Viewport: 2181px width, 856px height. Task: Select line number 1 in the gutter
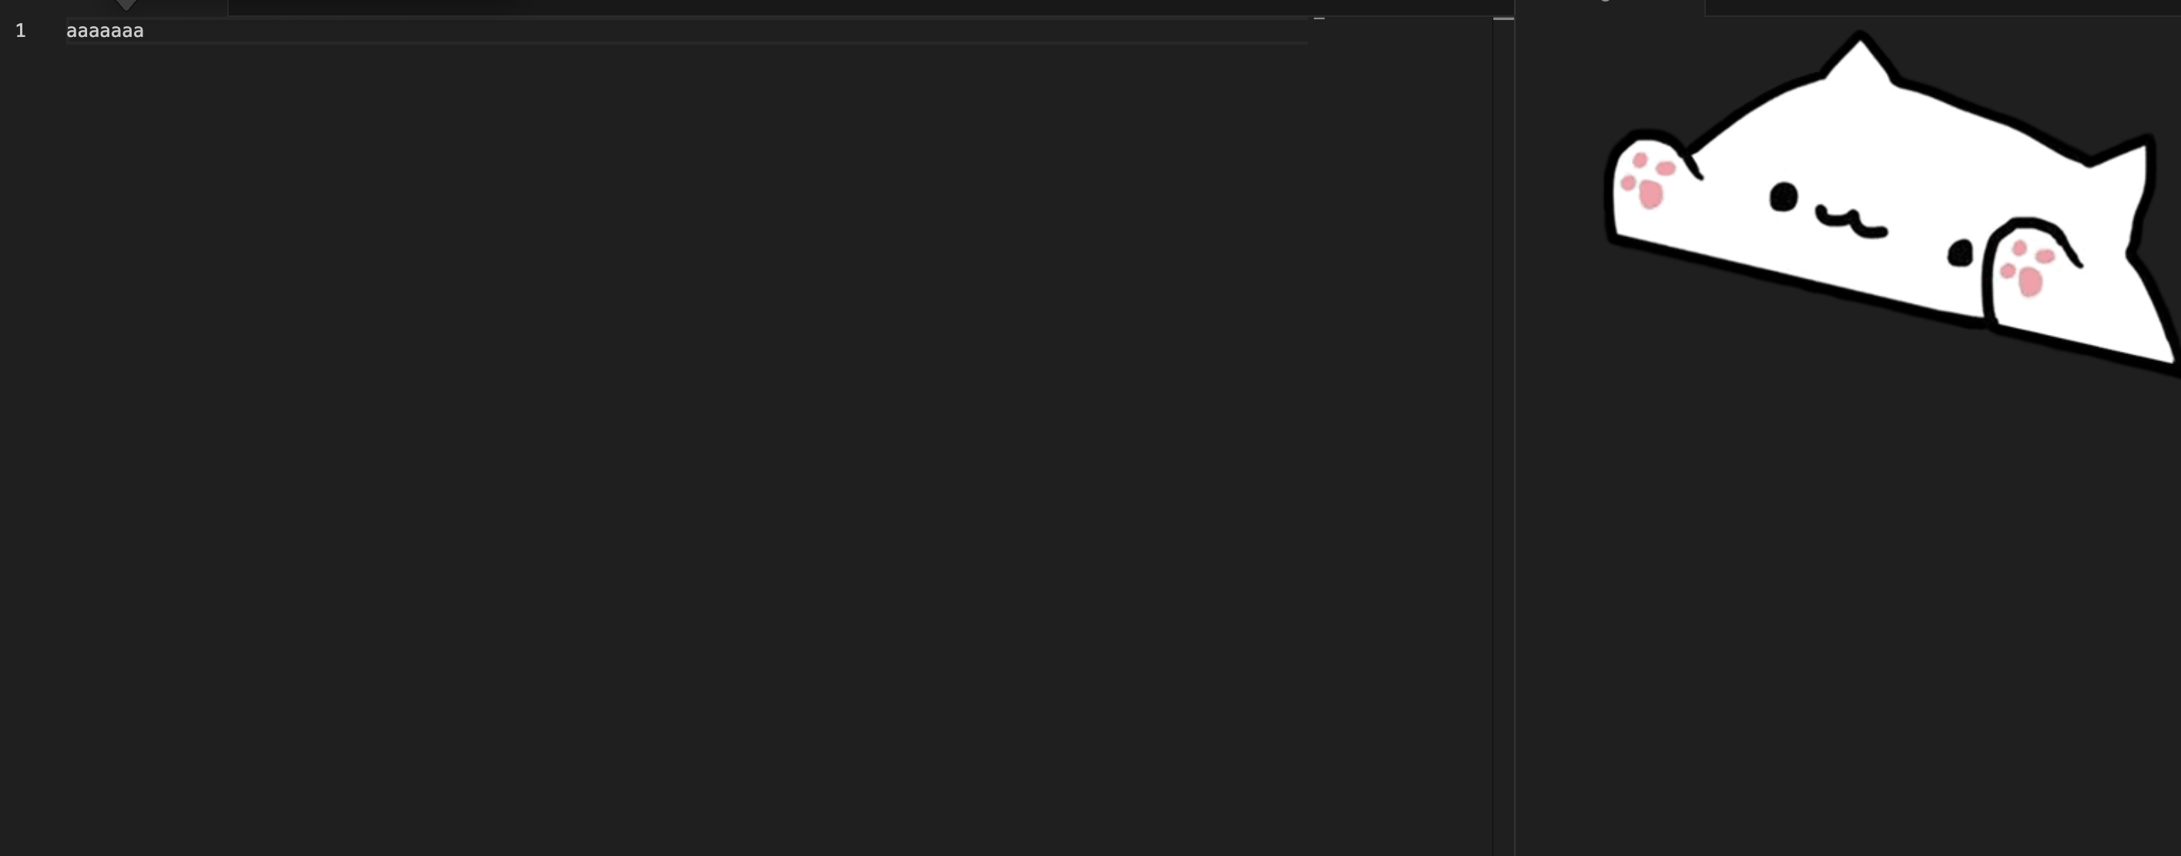pyautogui.click(x=21, y=32)
